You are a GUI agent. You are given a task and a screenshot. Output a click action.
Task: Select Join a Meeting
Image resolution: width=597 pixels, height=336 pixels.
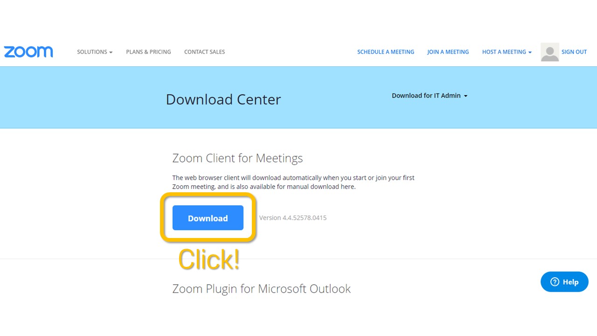pos(448,52)
